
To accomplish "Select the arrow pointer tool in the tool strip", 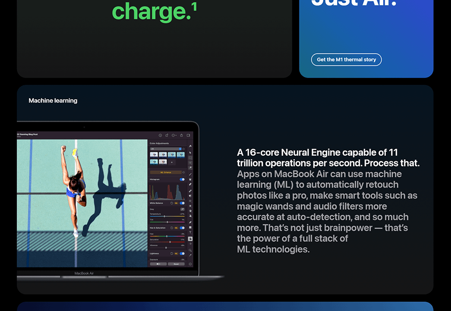I will [x=190, y=152].
